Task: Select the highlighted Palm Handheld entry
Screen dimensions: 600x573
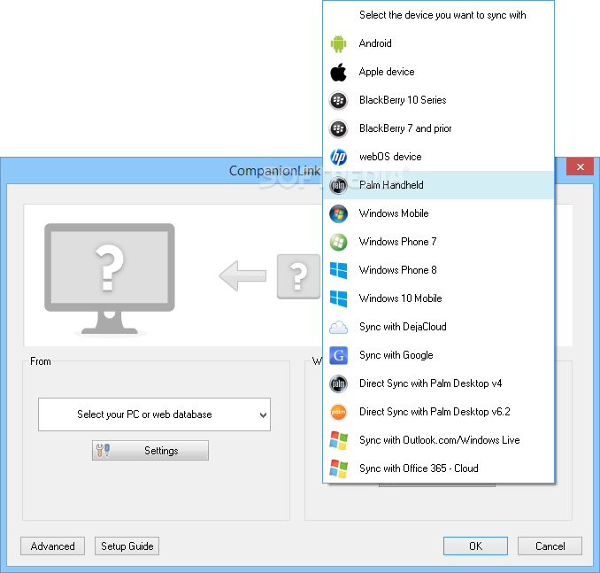Action: coord(439,185)
